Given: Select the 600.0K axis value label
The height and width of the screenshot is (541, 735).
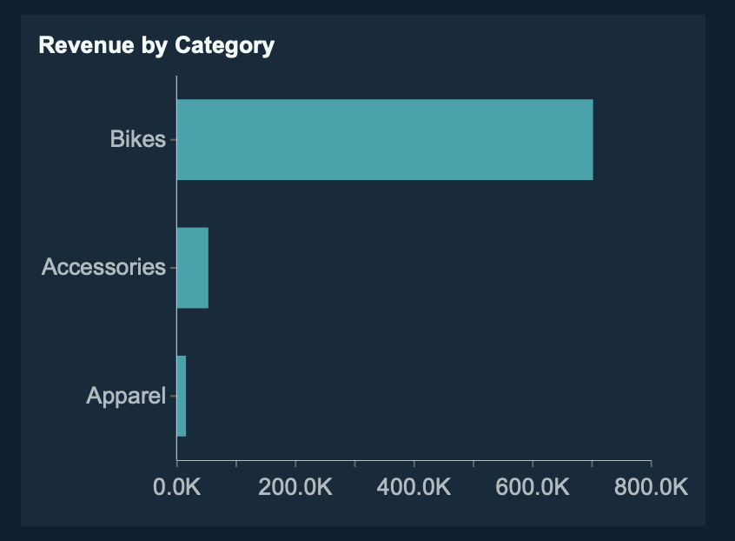Looking at the screenshot, I should [x=533, y=486].
